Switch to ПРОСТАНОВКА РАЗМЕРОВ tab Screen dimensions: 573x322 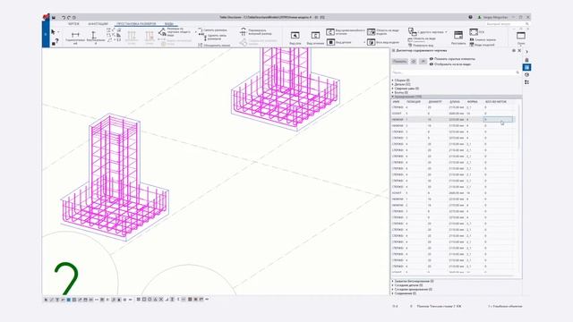pyautogui.click(x=136, y=24)
